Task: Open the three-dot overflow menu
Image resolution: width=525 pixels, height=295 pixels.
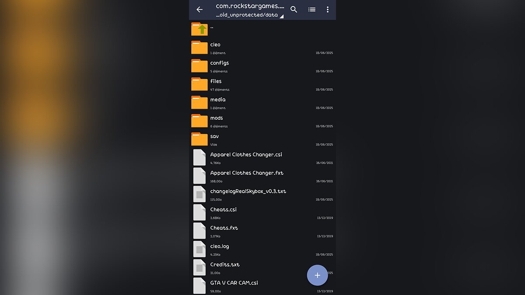Action: pyautogui.click(x=328, y=10)
